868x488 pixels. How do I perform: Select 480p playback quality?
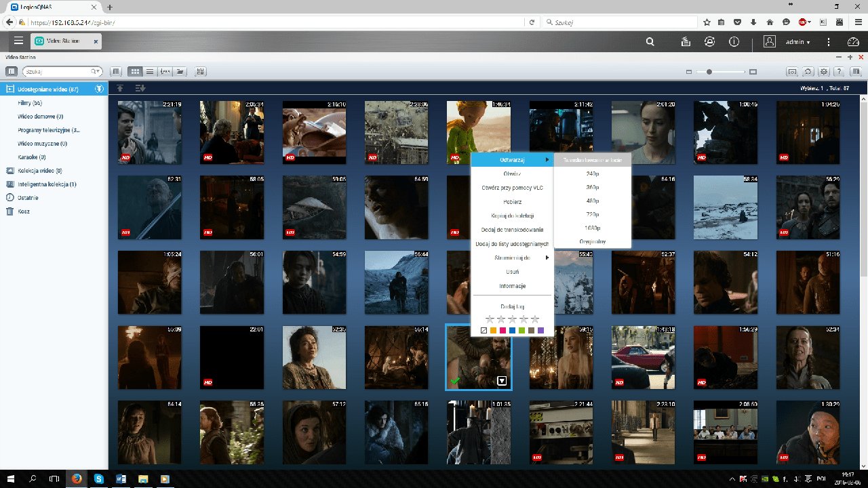pyautogui.click(x=593, y=201)
